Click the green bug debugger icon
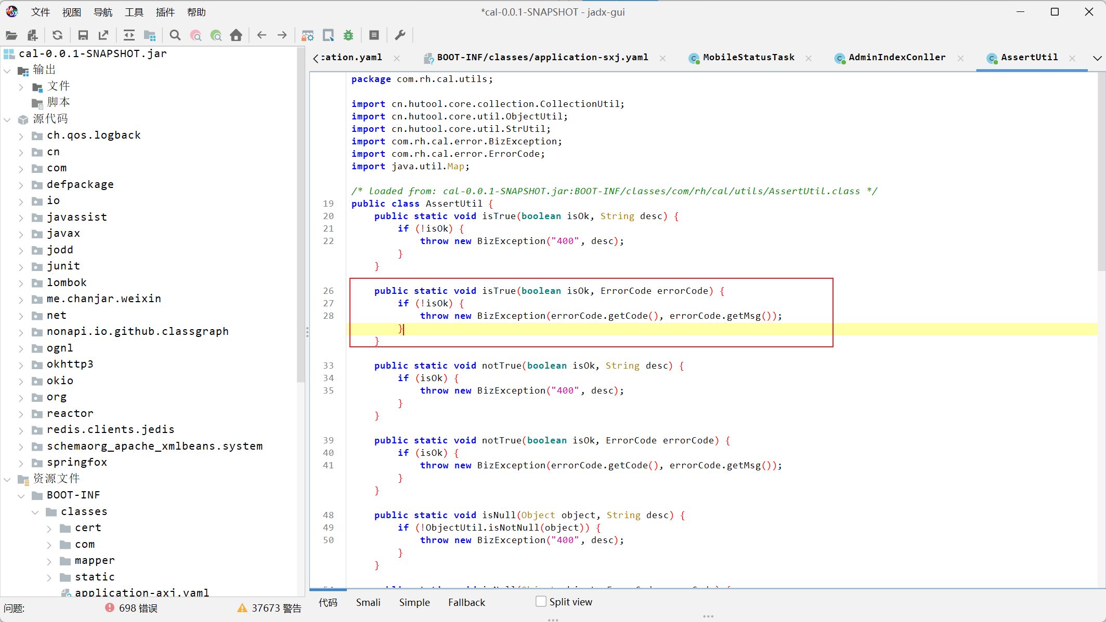This screenshot has height=622, width=1106. coord(348,35)
